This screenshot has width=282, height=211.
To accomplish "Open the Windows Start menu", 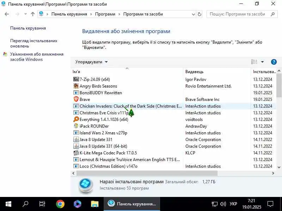I will [8, 204].
